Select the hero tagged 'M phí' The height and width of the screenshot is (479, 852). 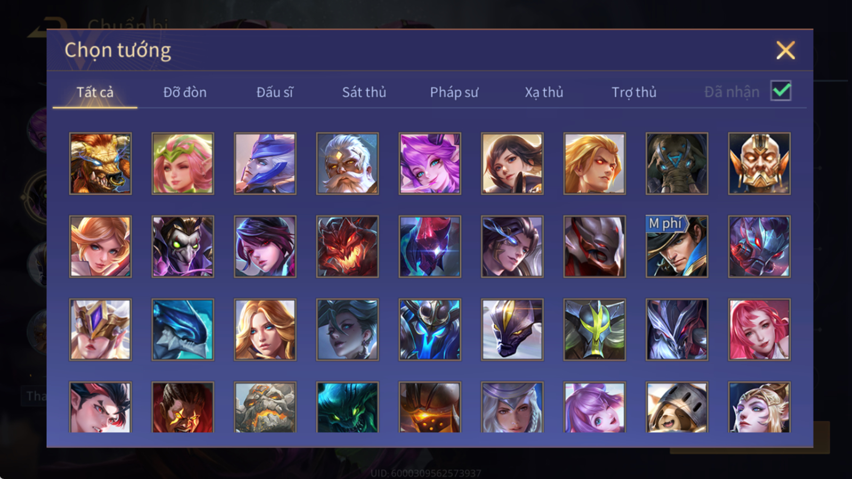(x=677, y=246)
